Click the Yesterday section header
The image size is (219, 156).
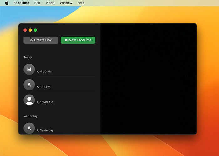tap(30, 116)
